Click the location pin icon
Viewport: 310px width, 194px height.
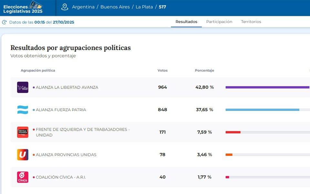click(65, 7)
